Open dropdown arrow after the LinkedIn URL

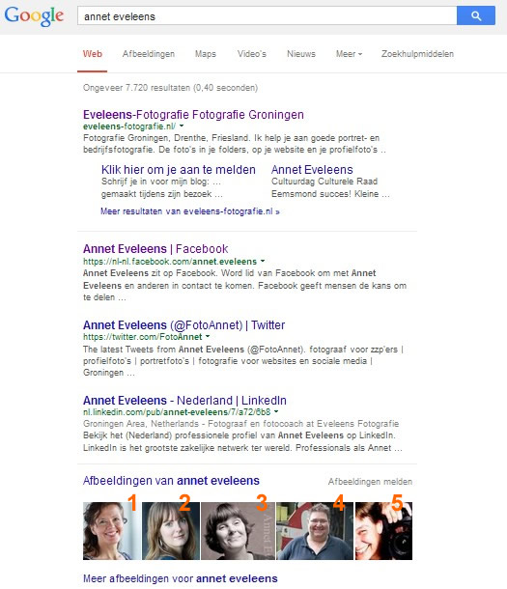click(x=276, y=411)
